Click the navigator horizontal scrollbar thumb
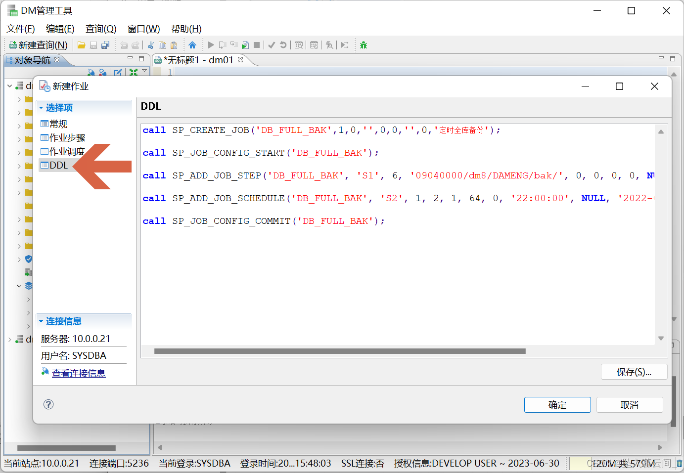 click(66, 448)
